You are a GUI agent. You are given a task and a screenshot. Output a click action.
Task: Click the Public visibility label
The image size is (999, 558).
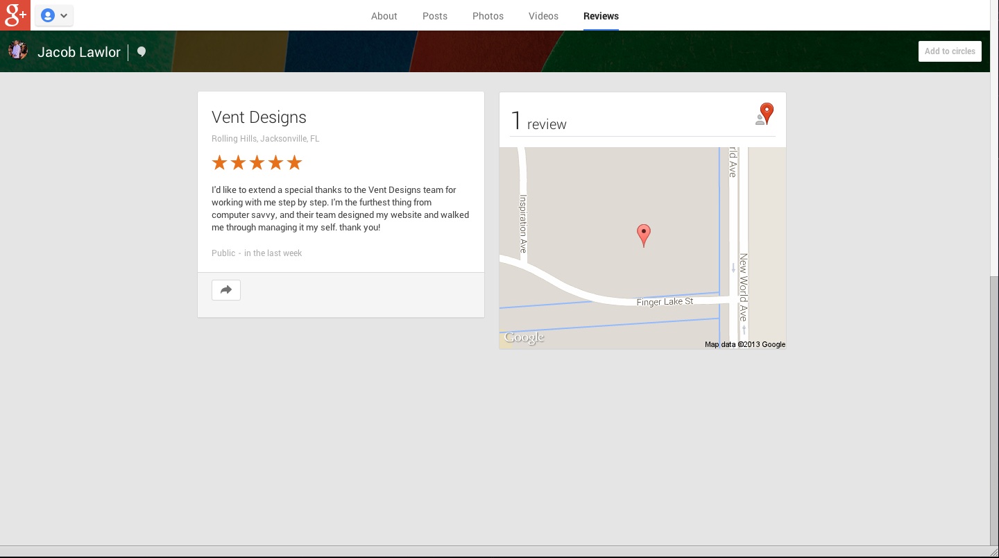pyautogui.click(x=223, y=253)
